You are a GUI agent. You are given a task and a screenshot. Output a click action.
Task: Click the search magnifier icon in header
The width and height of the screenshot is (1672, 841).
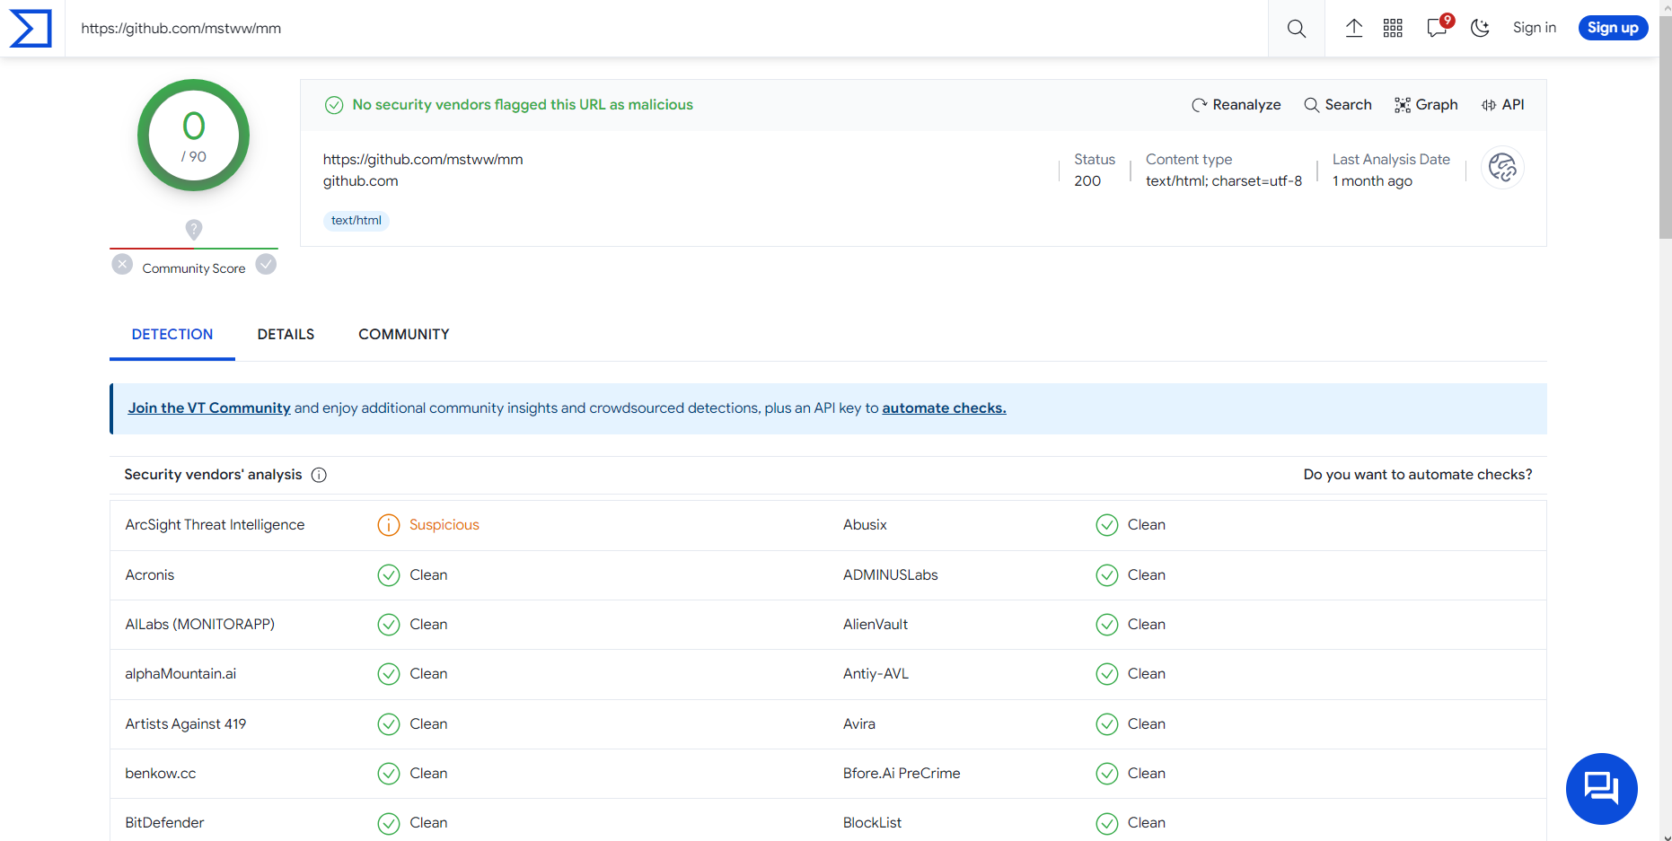pos(1296,28)
